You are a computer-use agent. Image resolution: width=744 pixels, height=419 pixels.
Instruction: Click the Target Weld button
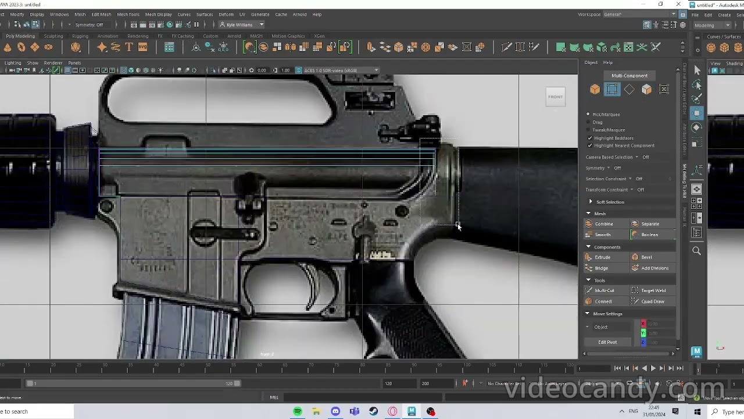(x=652, y=290)
